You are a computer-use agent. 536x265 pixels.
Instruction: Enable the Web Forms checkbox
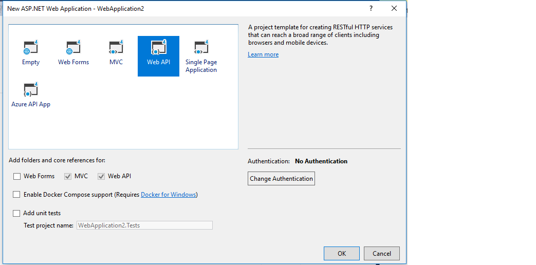[17, 176]
